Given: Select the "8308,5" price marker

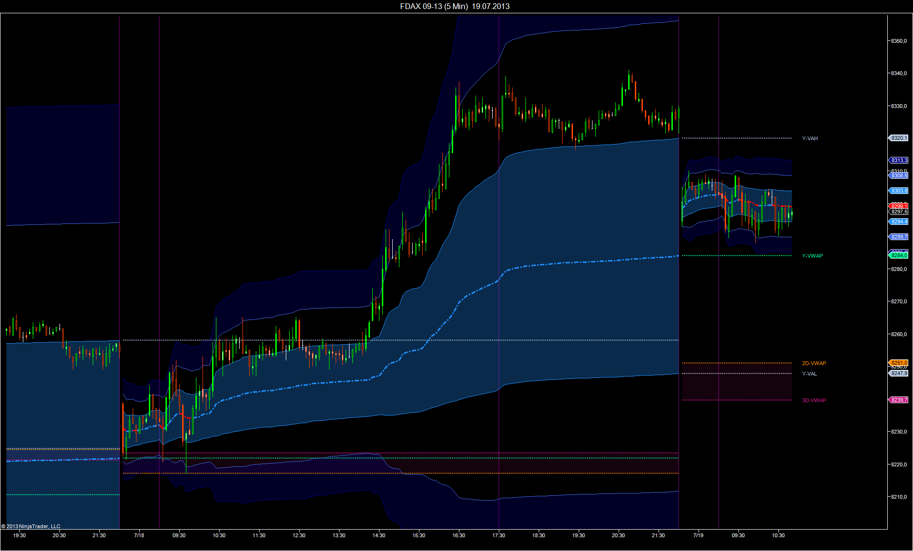Looking at the screenshot, I should pos(899,175).
